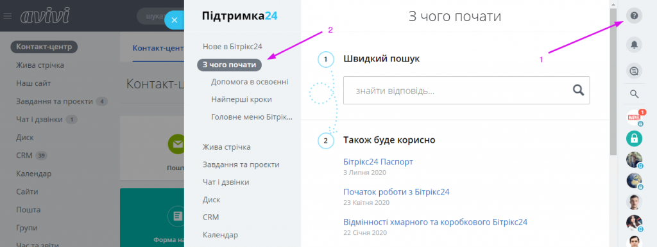Click the magnifier in quick search field

pyautogui.click(x=578, y=90)
